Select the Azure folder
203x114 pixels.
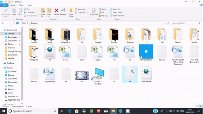click(x=50, y=35)
